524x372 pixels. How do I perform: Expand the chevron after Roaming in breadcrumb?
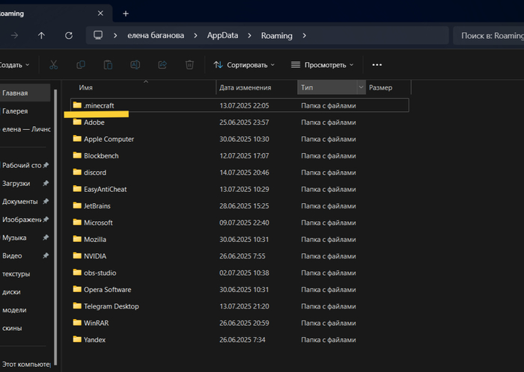[305, 35]
